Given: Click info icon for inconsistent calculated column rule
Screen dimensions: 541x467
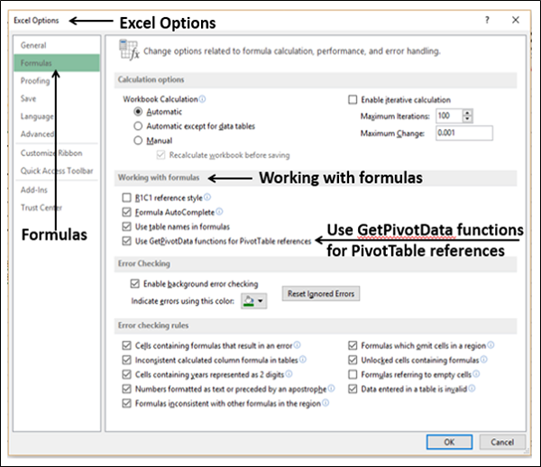Looking at the screenshot, I should (x=303, y=360).
